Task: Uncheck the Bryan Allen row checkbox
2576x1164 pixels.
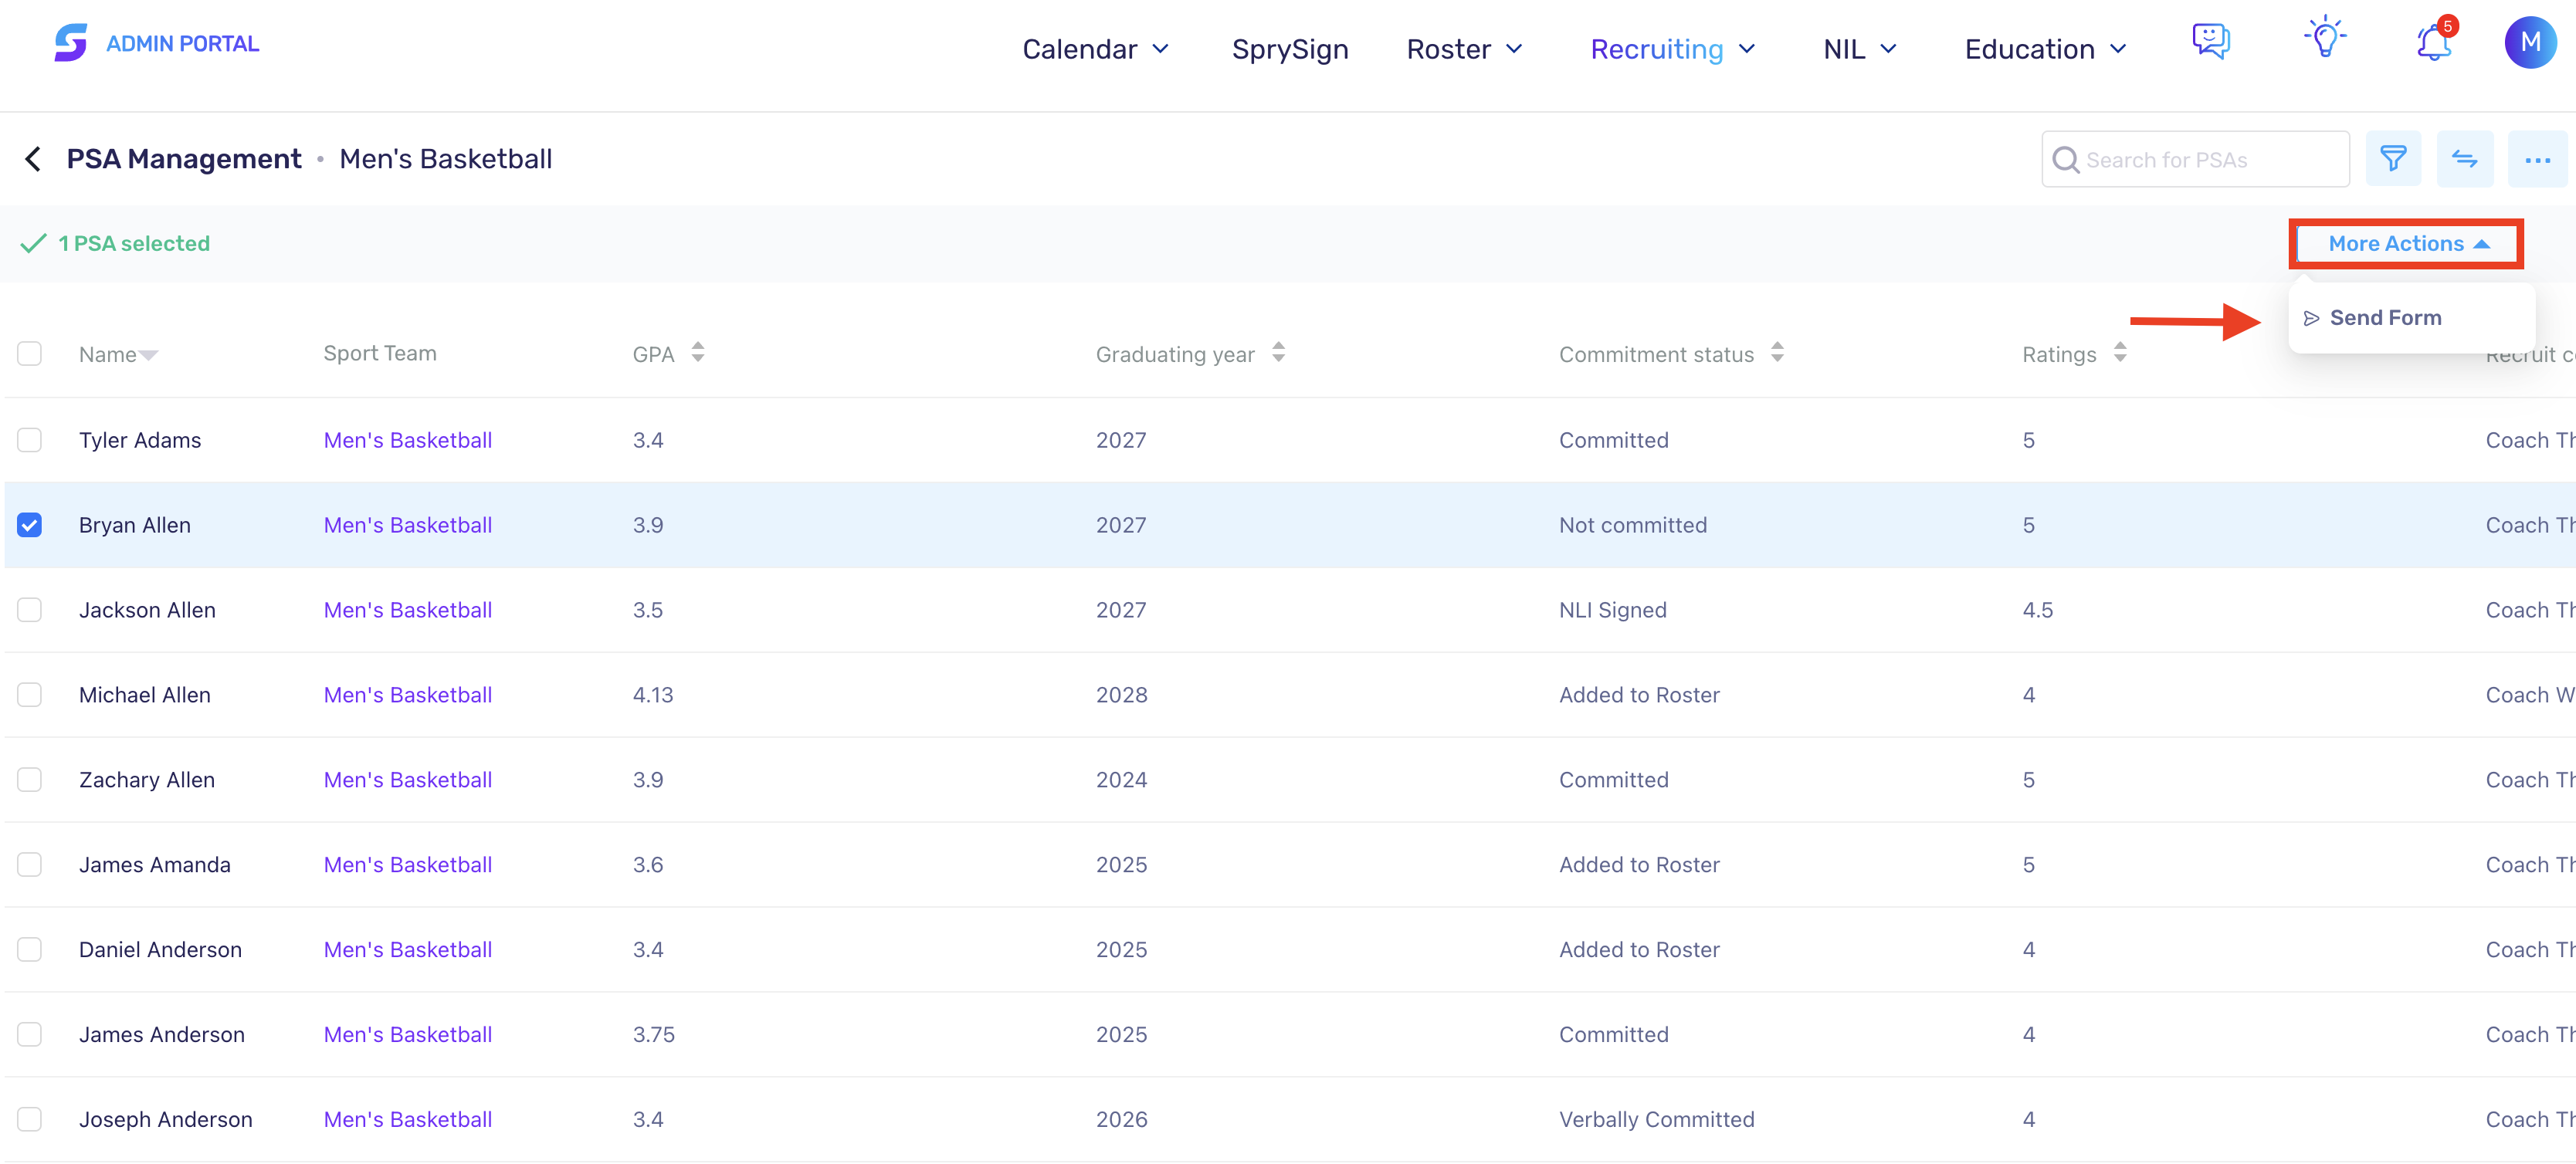Action: [30, 525]
